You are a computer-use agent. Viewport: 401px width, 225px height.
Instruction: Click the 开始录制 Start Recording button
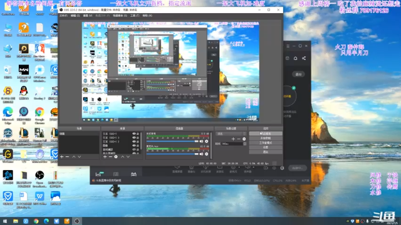click(x=266, y=138)
